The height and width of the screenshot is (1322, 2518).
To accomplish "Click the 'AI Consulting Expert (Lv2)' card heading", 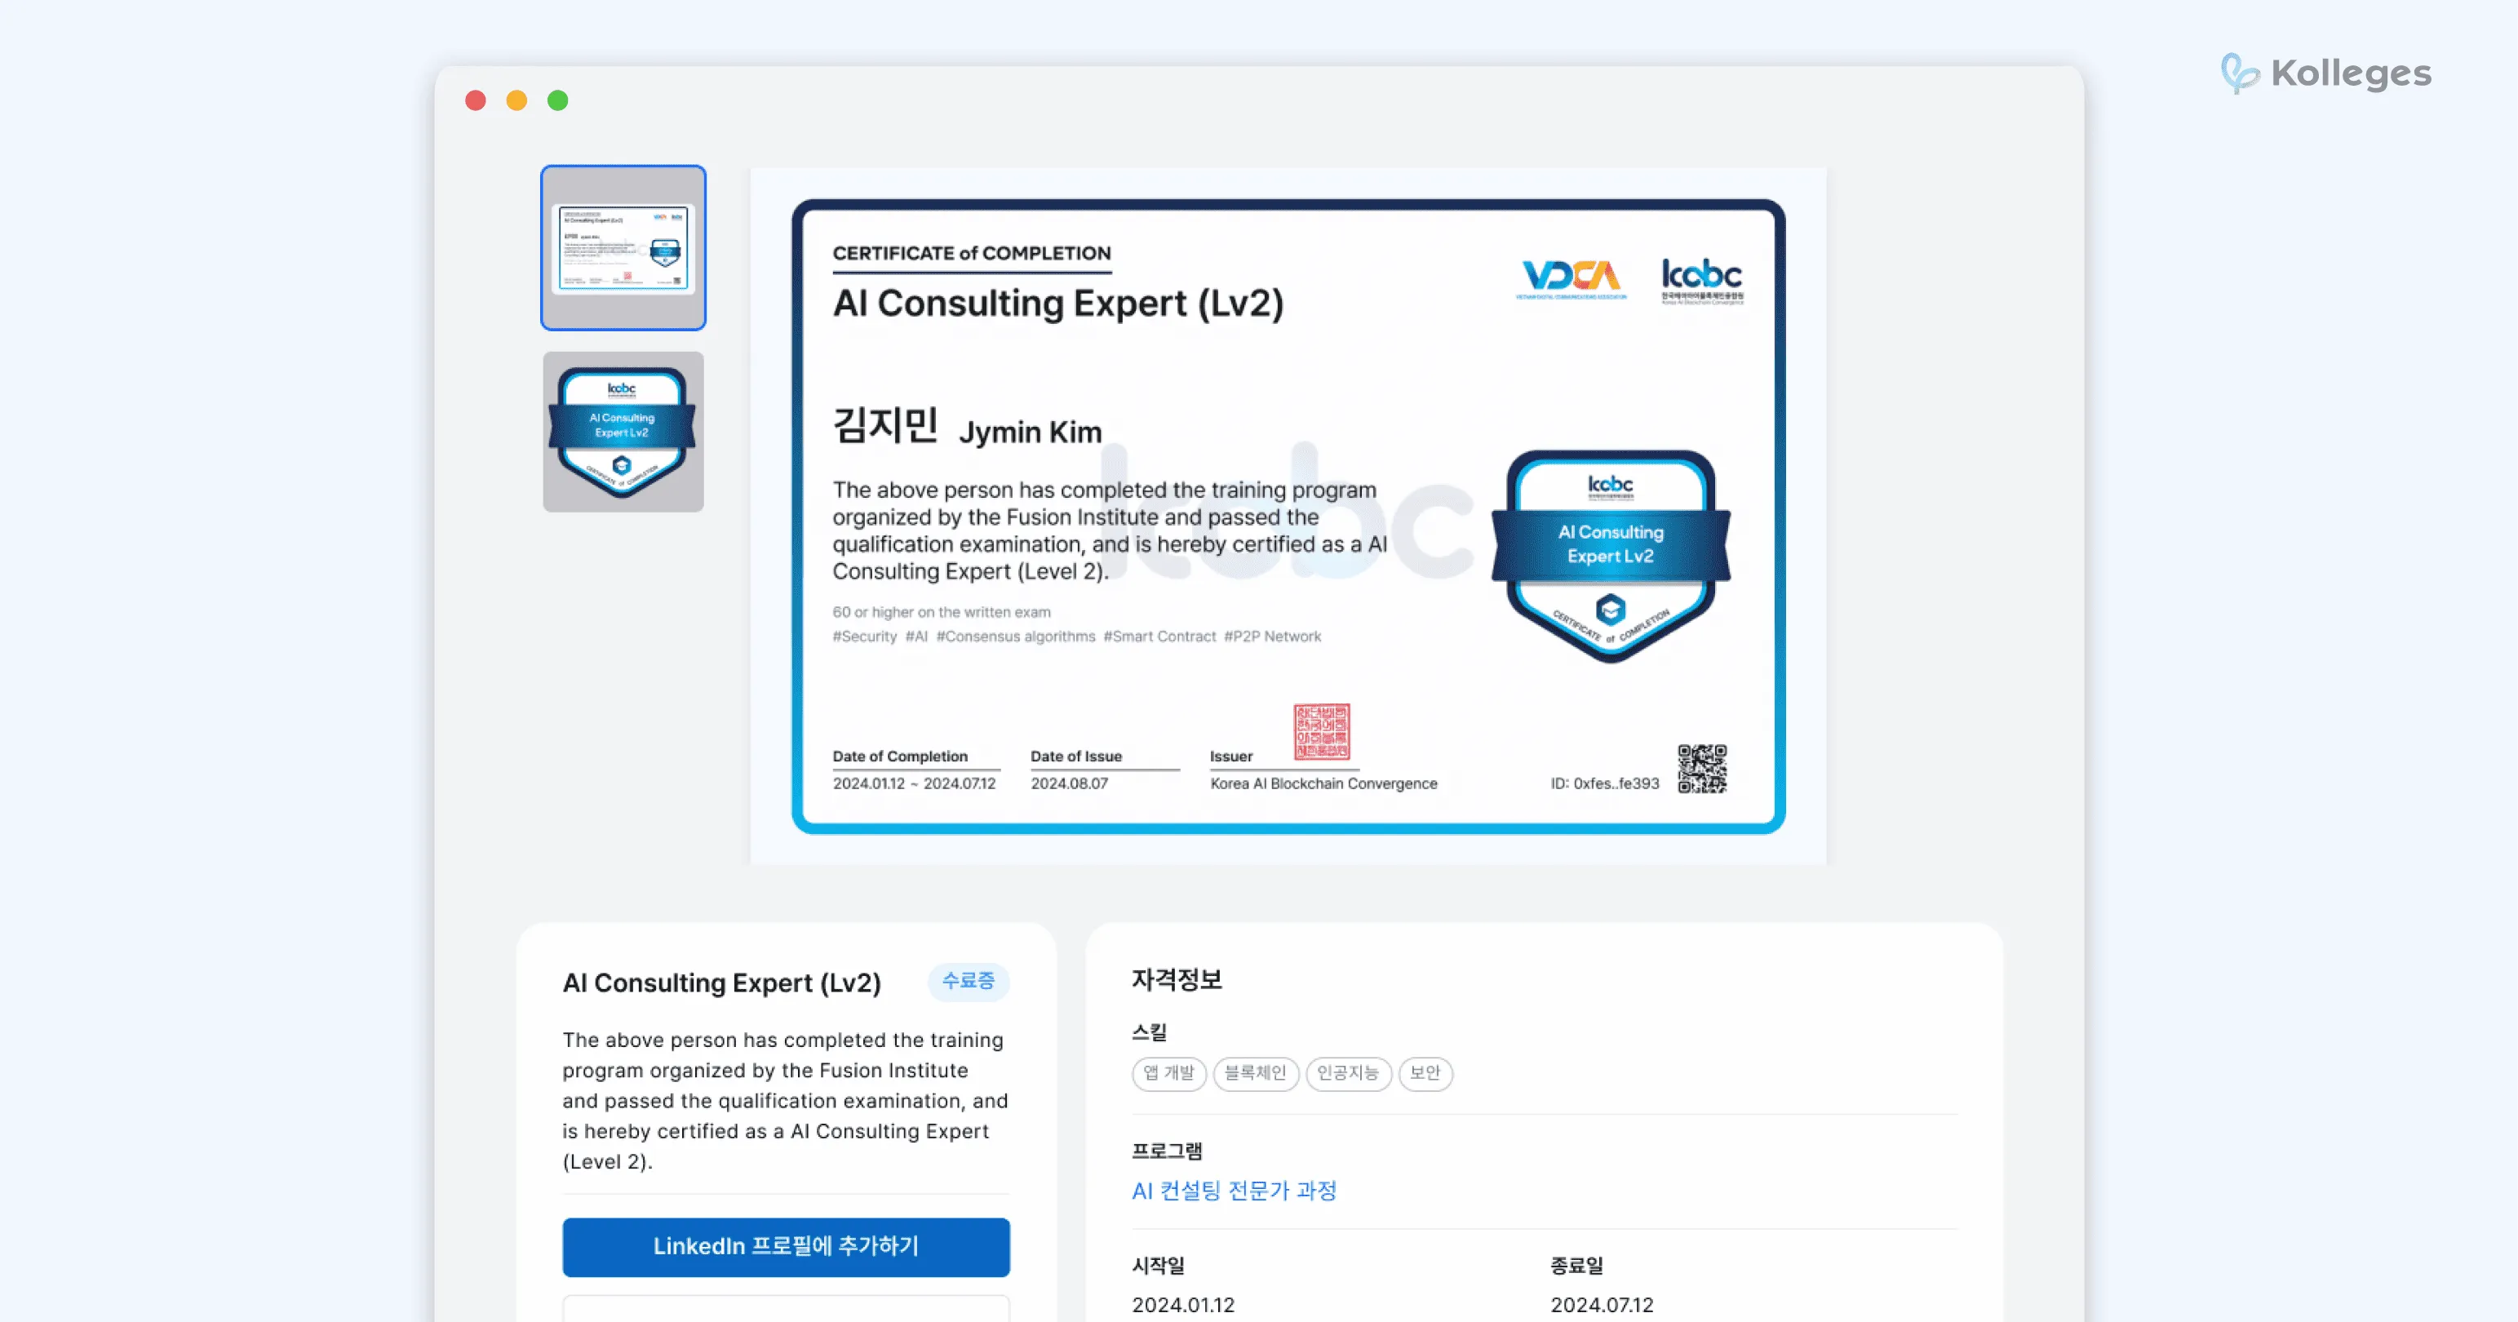I will [x=721, y=983].
